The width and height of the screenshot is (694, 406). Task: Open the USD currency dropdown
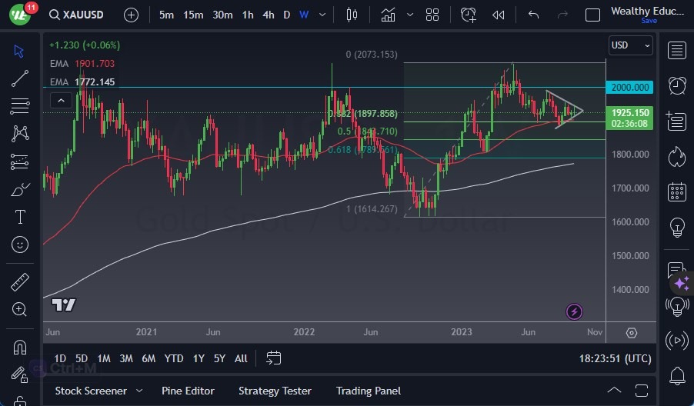point(629,45)
